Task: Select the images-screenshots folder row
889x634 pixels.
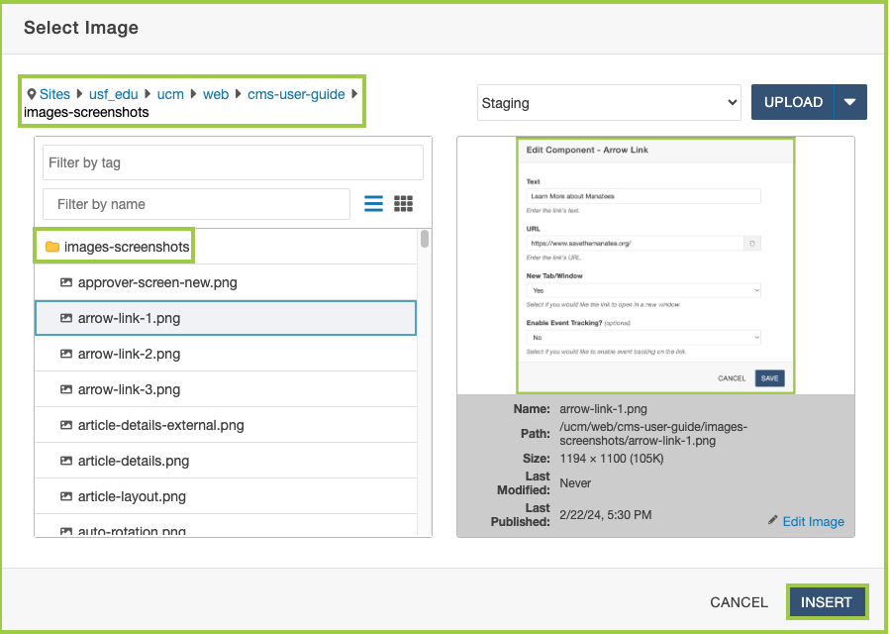Action: pyautogui.click(x=226, y=247)
